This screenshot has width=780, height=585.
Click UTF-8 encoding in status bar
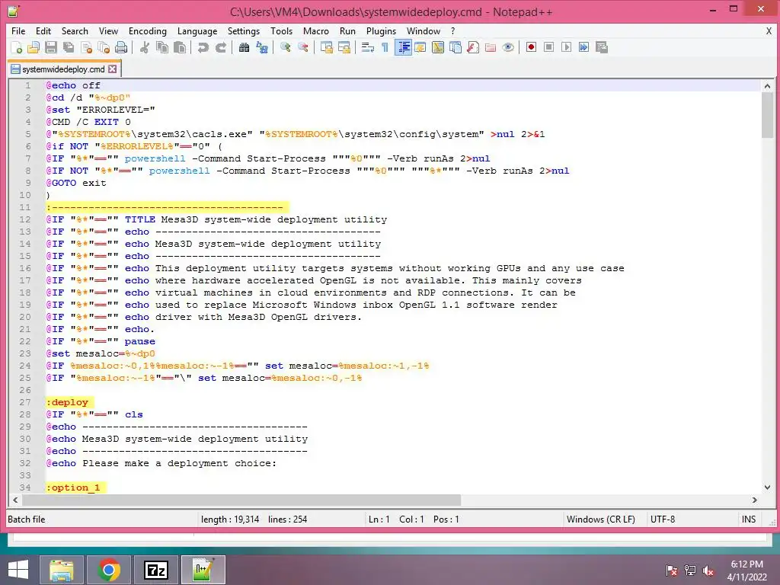pos(663,519)
